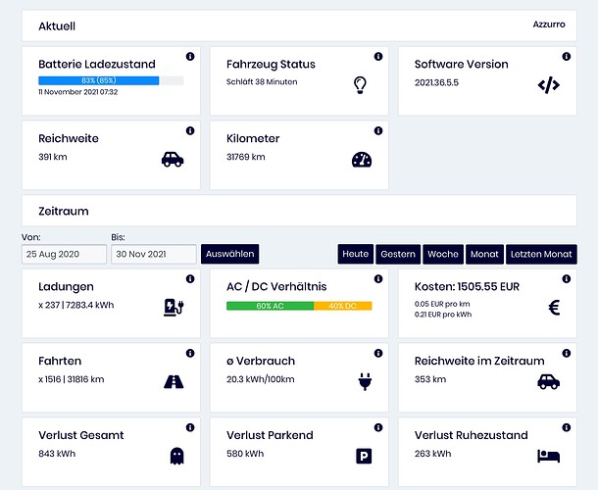Click info icon on Verlust Ruhezustand card
Screen dimensions: 598x490
click(567, 427)
